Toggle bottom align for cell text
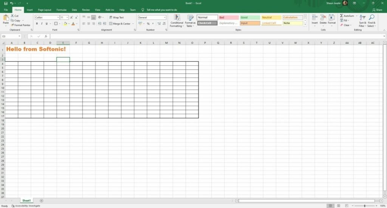Image resolution: width=387 pixels, height=208 pixels. click(x=93, y=17)
